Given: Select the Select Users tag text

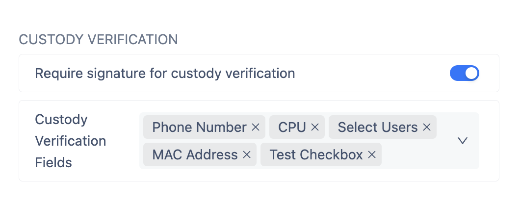Looking at the screenshot, I should pos(377,128).
